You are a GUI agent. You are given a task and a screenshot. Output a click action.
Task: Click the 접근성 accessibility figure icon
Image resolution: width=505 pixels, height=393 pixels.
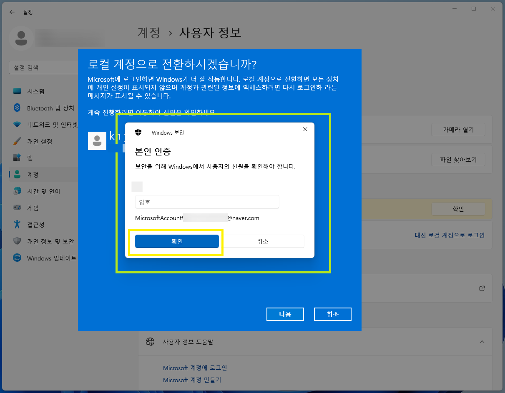17,225
